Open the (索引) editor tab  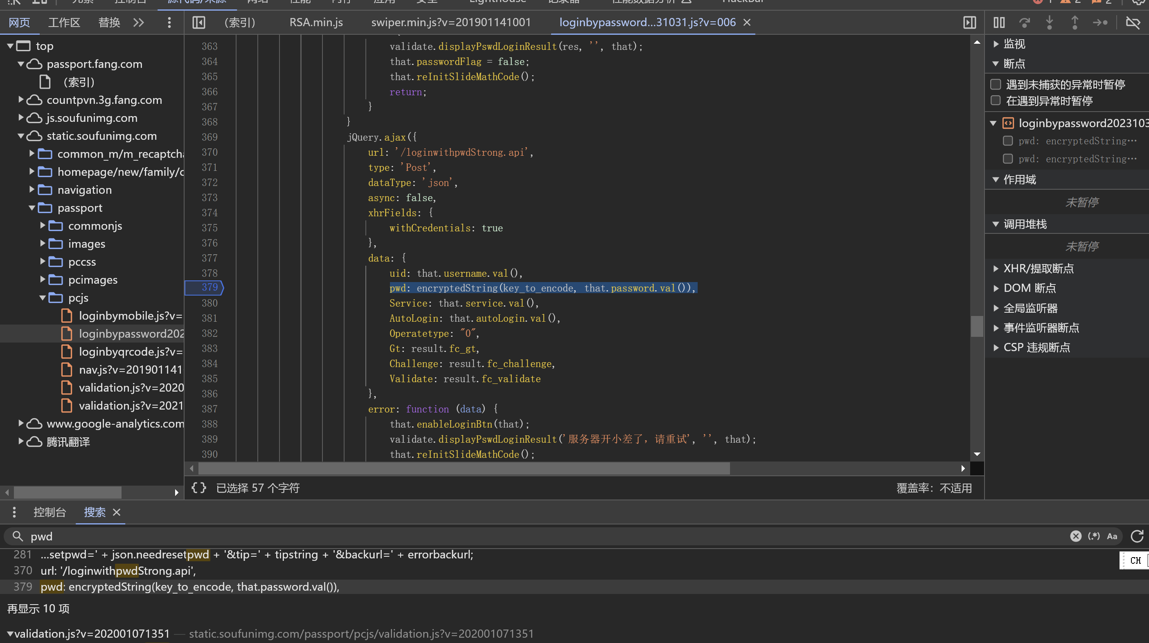[x=240, y=22]
